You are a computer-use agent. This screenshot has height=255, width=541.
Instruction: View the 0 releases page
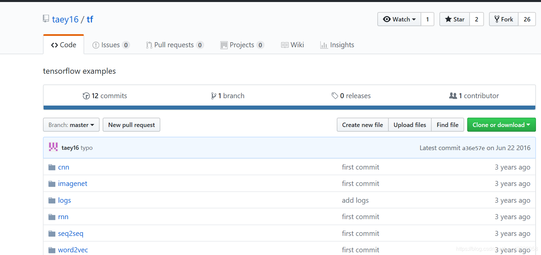pos(351,96)
